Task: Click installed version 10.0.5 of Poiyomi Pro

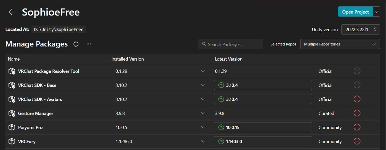Action: (121, 127)
